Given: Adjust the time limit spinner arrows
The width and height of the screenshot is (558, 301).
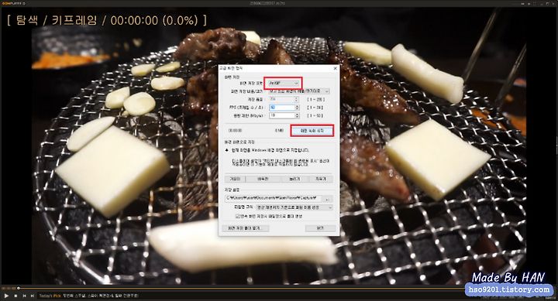Looking at the screenshot, I should [x=297, y=115].
